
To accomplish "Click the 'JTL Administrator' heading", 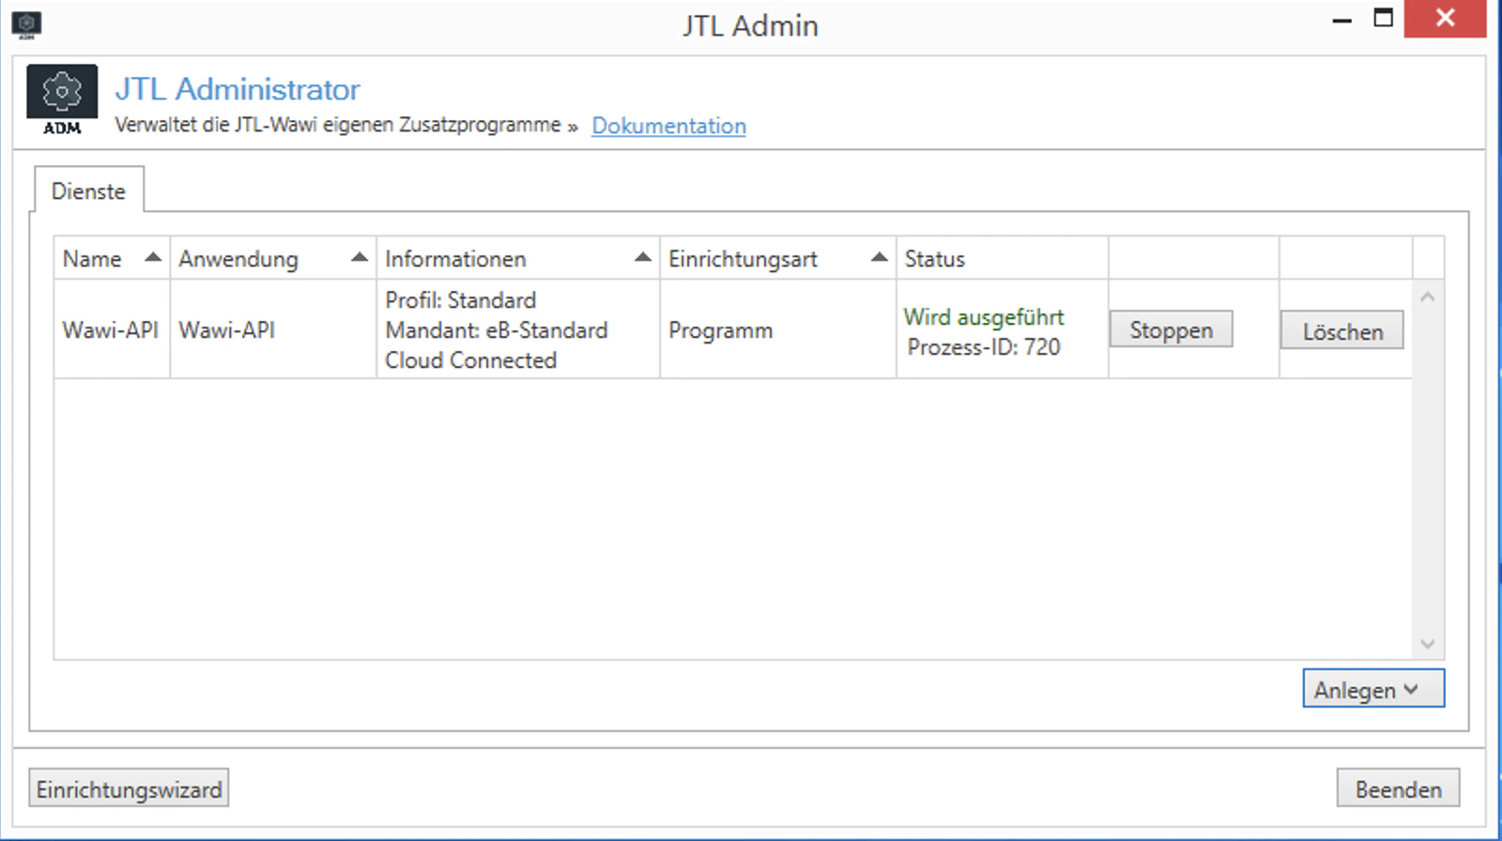I will tap(238, 89).
